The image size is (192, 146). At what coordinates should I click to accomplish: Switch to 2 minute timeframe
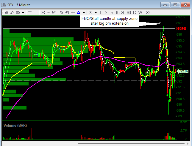(106, 12)
